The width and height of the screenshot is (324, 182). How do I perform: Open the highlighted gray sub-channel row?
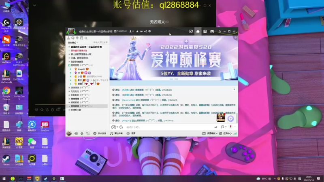point(87,106)
